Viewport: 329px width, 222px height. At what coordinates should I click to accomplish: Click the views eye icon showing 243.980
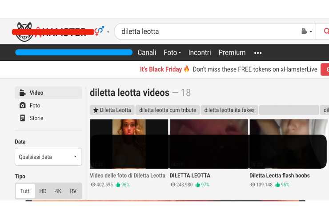click(x=173, y=185)
